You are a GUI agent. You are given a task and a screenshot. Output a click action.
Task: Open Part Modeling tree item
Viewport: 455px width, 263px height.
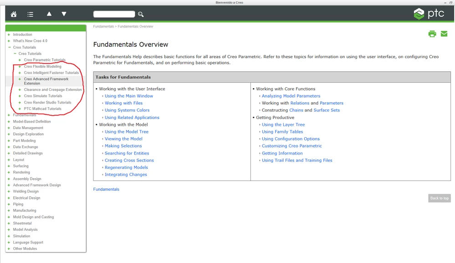[24, 140]
